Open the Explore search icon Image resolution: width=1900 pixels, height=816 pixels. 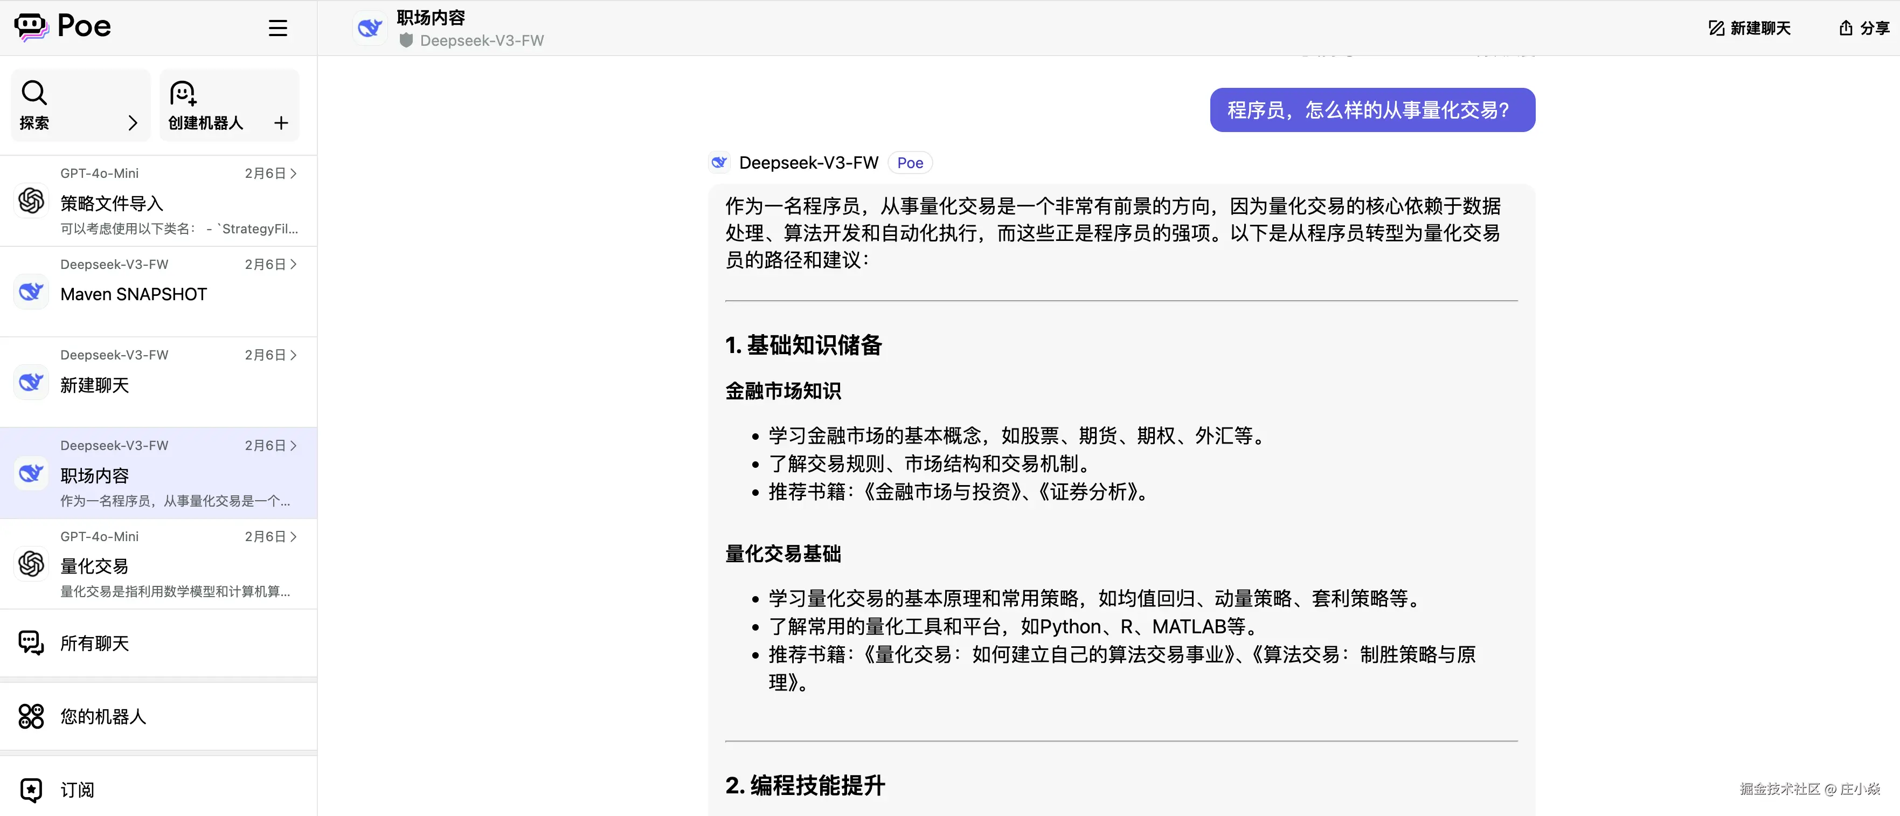[x=34, y=92]
